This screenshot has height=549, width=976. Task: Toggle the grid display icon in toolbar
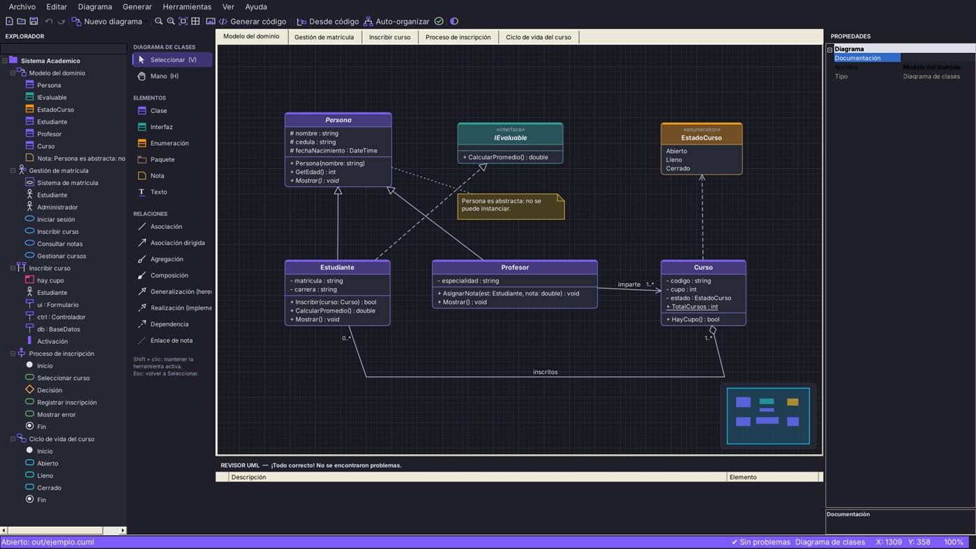click(195, 22)
